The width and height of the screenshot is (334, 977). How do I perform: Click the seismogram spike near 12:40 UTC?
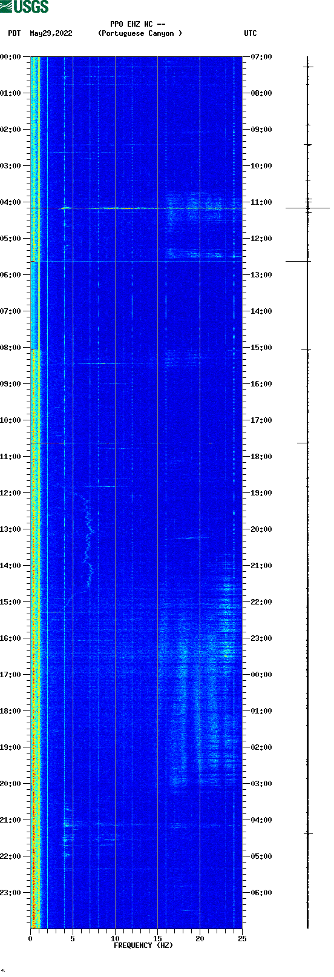click(x=298, y=261)
